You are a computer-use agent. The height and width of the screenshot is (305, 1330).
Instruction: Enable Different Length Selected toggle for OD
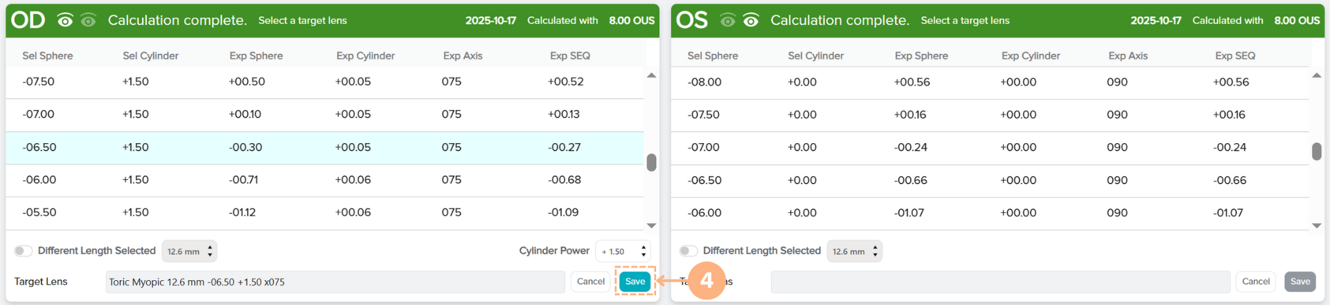[24, 251]
